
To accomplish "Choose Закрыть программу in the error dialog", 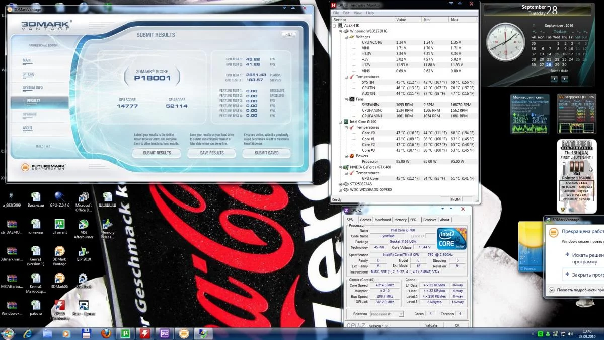I will coord(584,275).
